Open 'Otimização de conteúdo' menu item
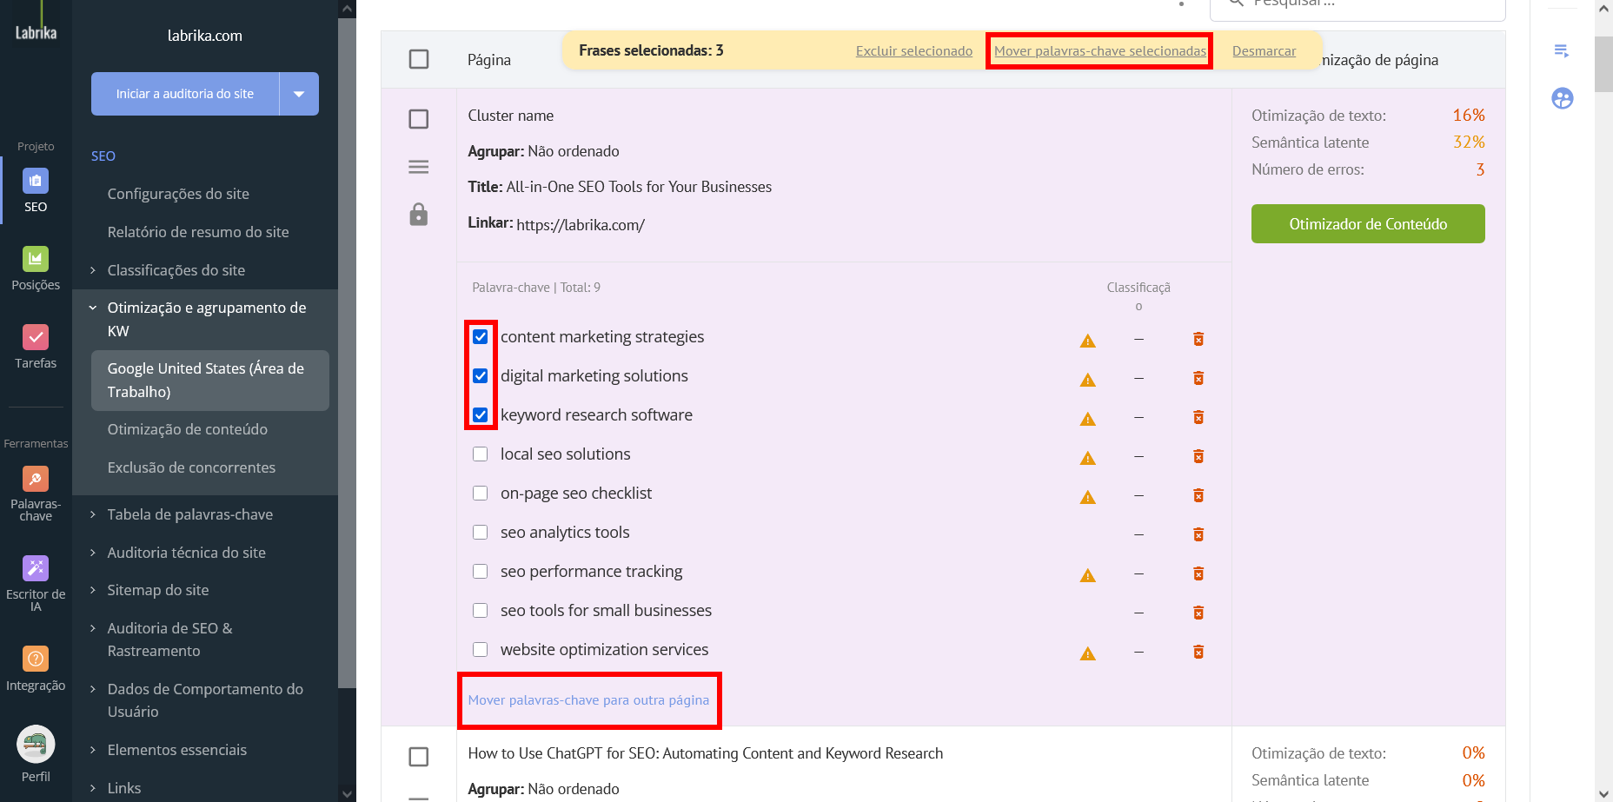 tap(187, 429)
